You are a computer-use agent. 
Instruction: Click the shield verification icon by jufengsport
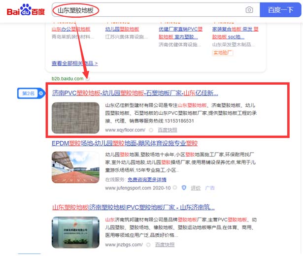[183, 188]
